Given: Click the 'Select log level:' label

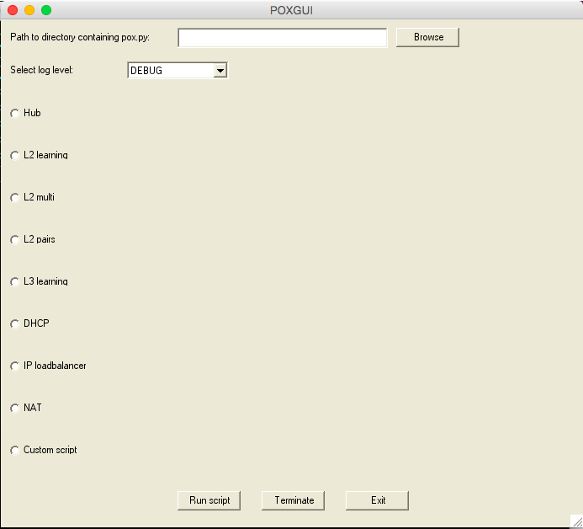Looking at the screenshot, I should (x=42, y=70).
